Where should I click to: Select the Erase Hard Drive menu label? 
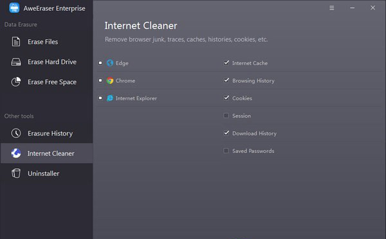click(52, 62)
